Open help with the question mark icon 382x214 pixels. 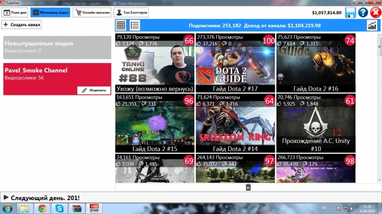click(363, 12)
